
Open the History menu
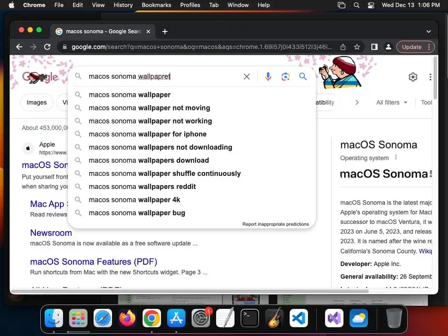(x=123, y=5)
